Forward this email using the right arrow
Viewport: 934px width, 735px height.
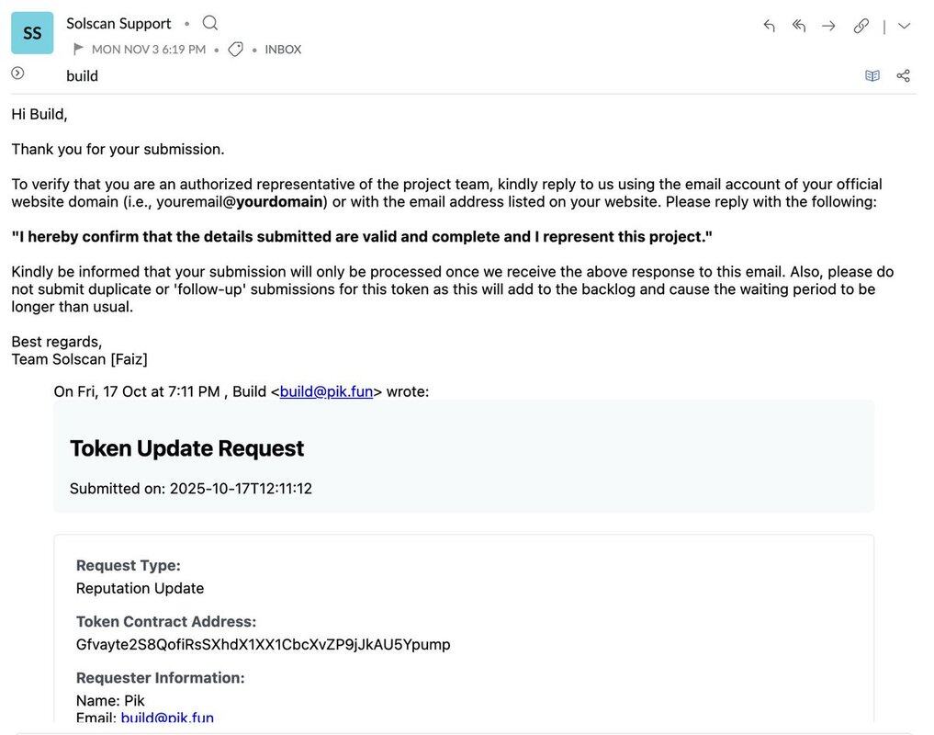click(x=828, y=26)
